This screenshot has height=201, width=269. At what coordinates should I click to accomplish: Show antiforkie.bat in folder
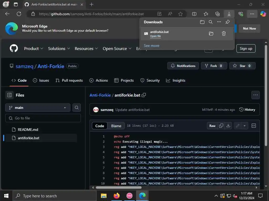[x=211, y=33]
